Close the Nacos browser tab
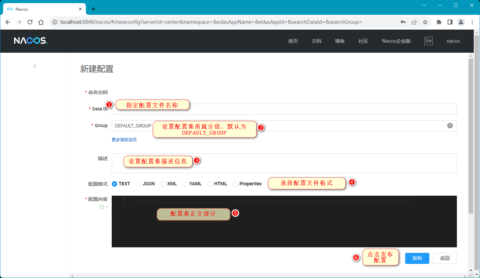This screenshot has width=480, height=278. click(x=80, y=9)
